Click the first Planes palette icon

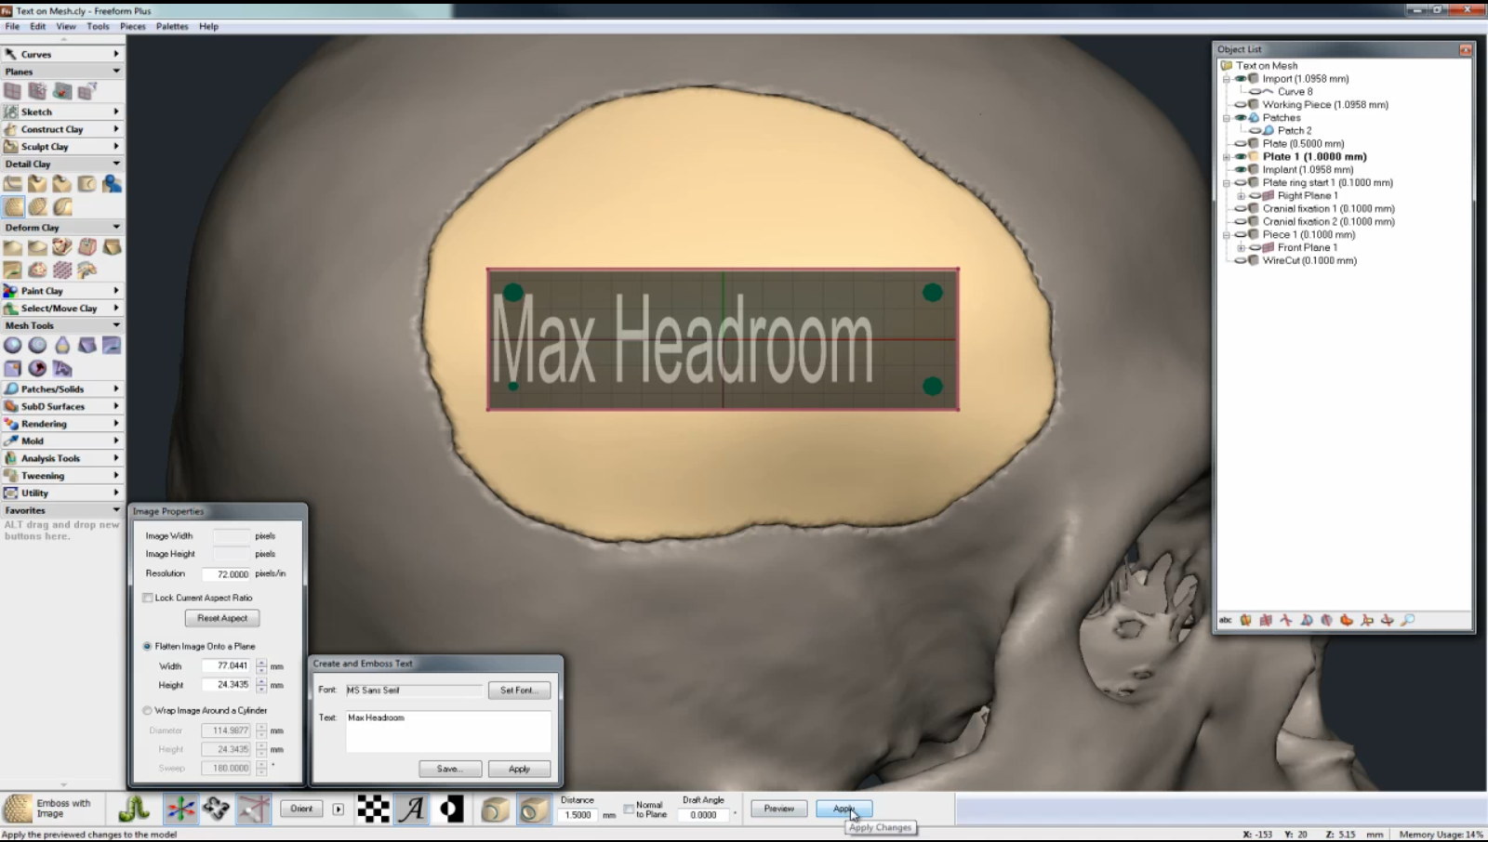[x=13, y=91]
